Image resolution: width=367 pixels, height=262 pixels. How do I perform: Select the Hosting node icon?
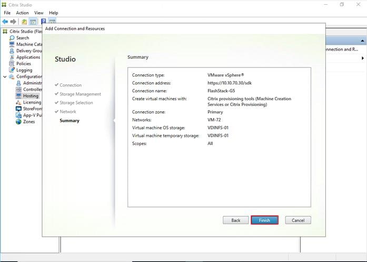[x=18, y=96]
